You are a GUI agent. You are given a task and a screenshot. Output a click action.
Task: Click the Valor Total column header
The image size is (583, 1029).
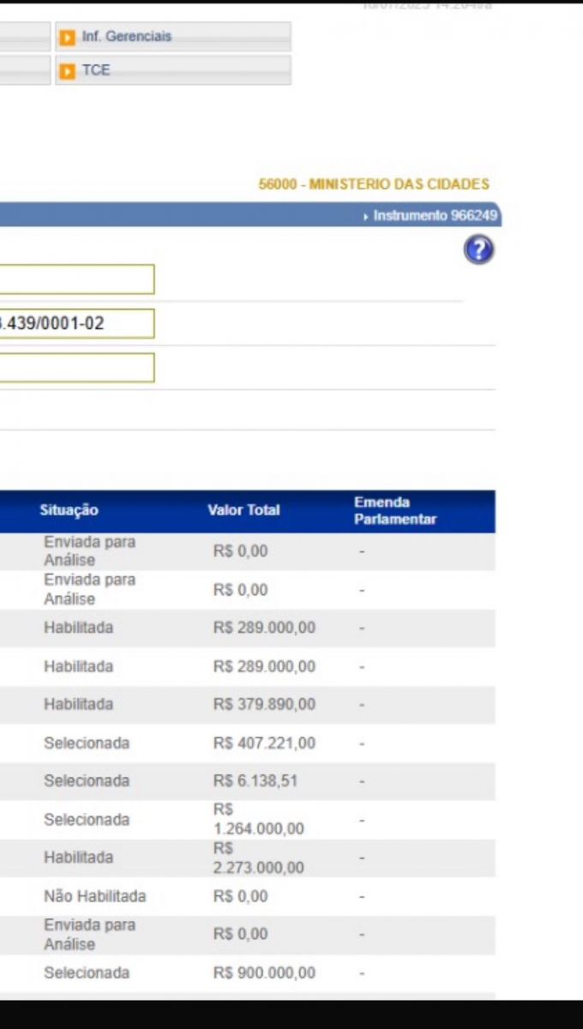(243, 510)
